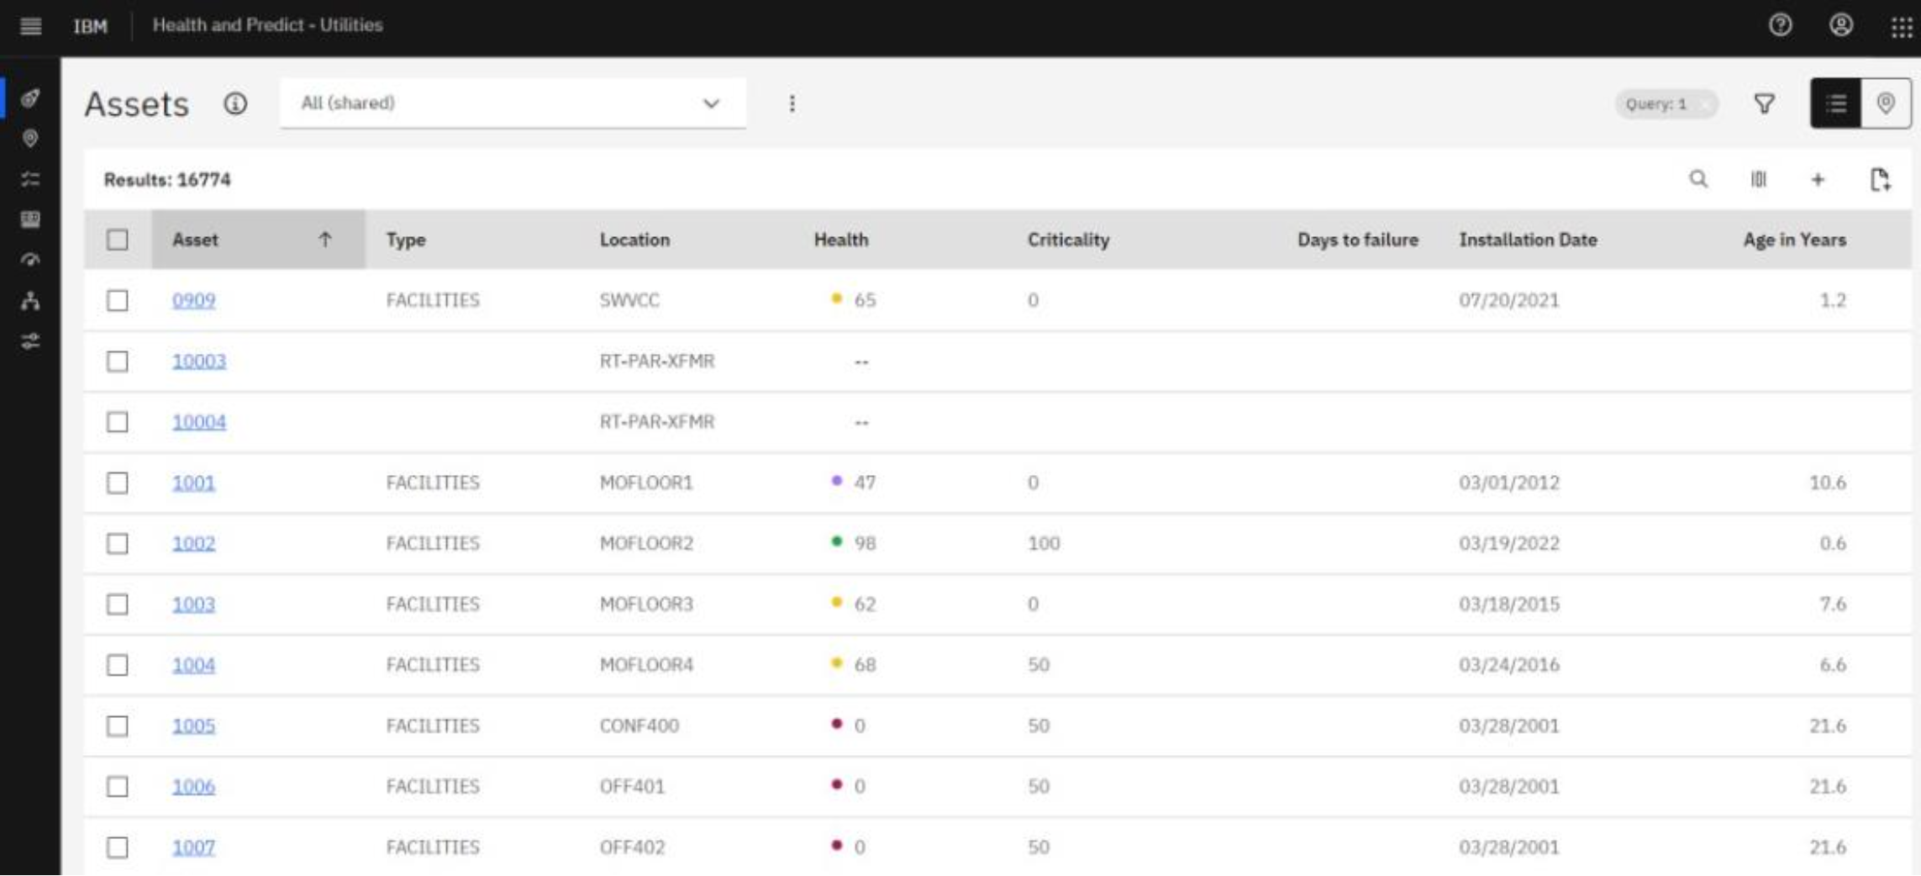Open the dashboard card sidebar icon
This screenshot has height=876, width=1921.
click(x=30, y=219)
